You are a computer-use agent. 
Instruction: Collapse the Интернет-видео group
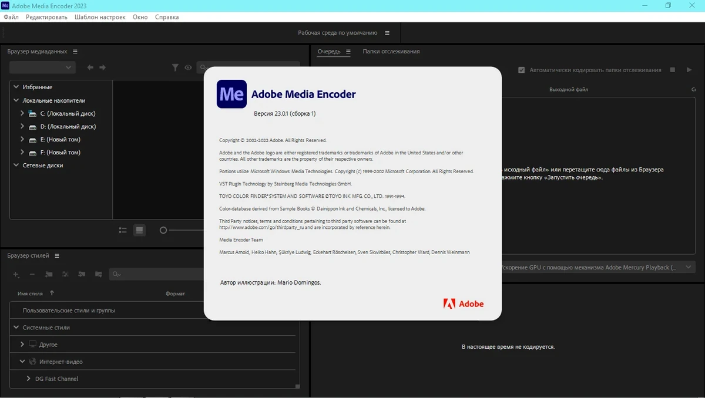(x=22, y=362)
